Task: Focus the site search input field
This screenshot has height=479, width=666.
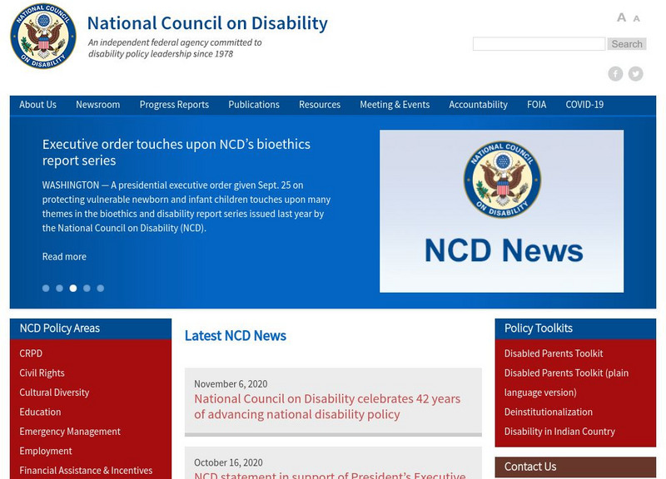Action: tap(539, 44)
